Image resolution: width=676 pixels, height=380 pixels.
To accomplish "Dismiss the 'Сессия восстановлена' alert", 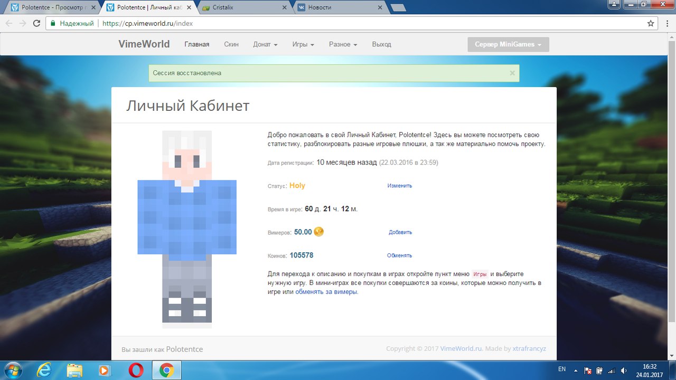I will [512, 73].
